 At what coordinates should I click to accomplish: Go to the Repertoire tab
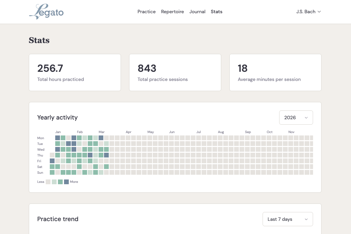[172, 12]
